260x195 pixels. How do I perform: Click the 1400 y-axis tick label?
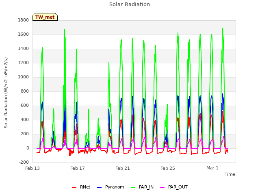coord(24,49)
